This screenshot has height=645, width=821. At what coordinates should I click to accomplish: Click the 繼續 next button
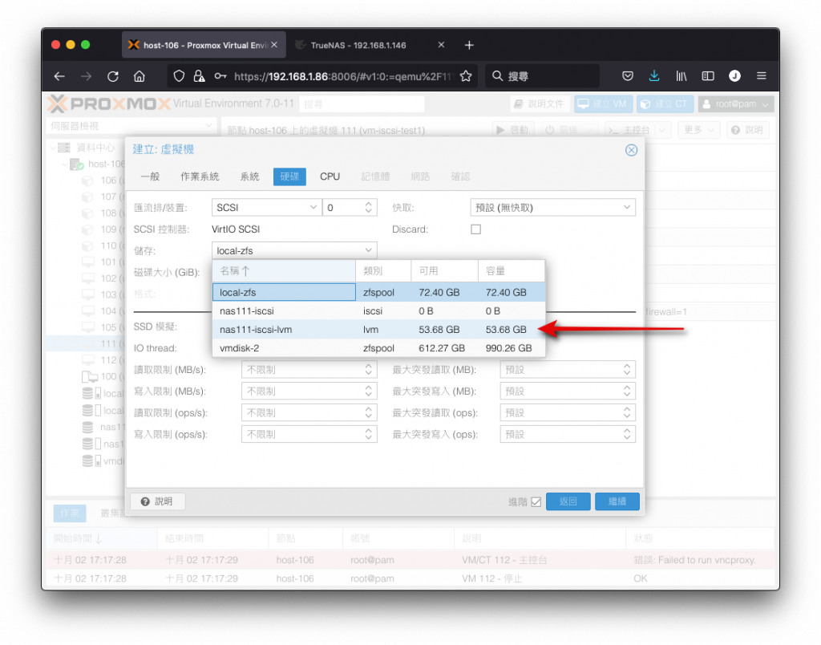pyautogui.click(x=617, y=501)
